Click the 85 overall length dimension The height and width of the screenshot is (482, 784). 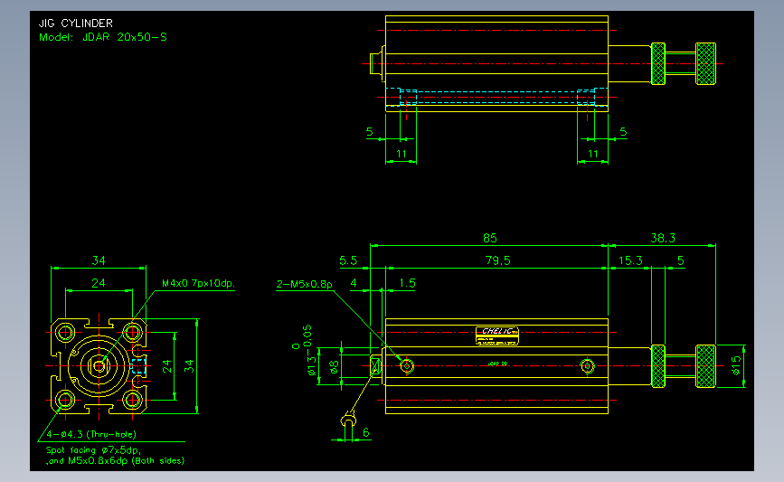490,238
